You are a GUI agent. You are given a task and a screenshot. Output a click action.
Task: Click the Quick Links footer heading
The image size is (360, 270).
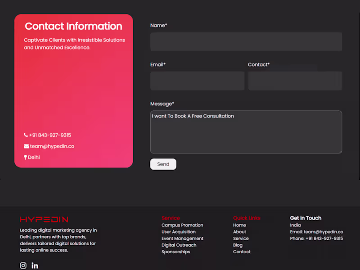[247, 218]
